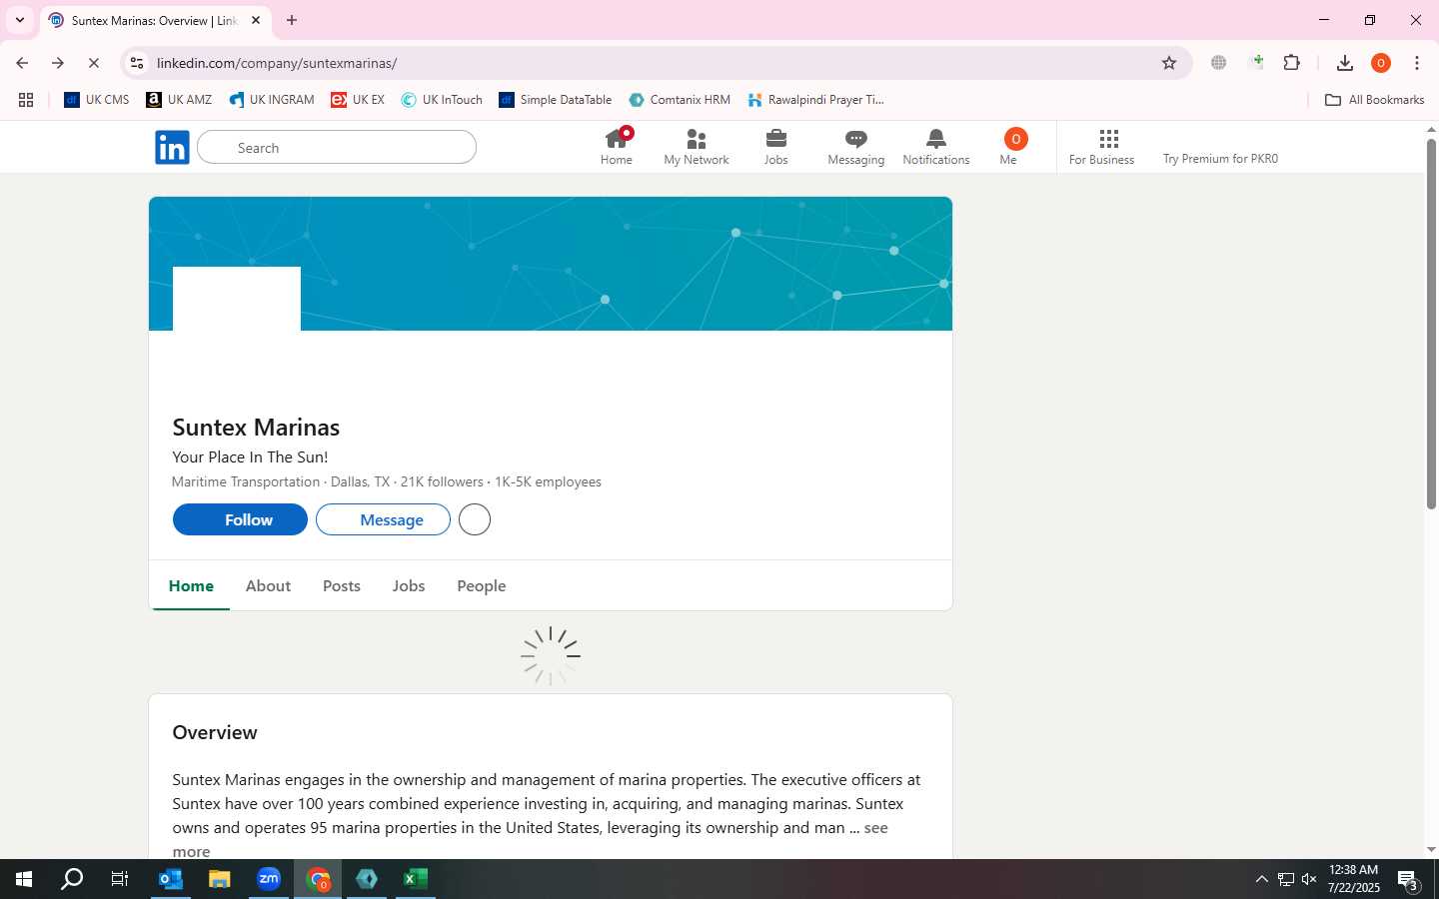Image resolution: width=1439 pixels, height=899 pixels.
Task: Open Comtanix HRM bookmark
Action: tap(680, 100)
